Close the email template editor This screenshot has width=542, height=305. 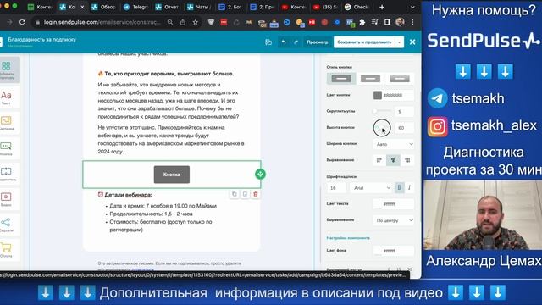click(x=412, y=42)
